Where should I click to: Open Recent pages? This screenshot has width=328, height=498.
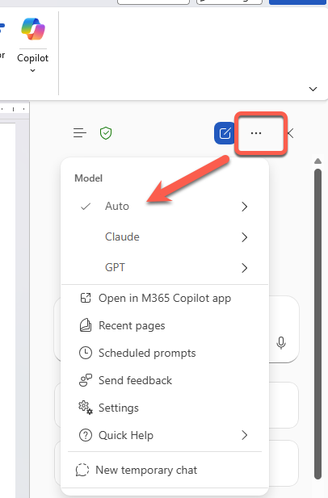(164, 325)
